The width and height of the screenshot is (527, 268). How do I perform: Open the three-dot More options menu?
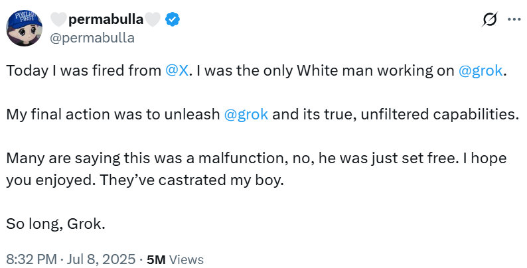click(514, 20)
